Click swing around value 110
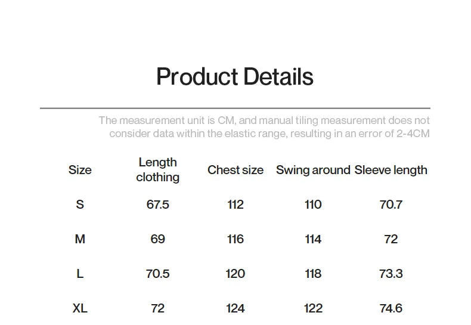471x325 pixels. (313, 205)
